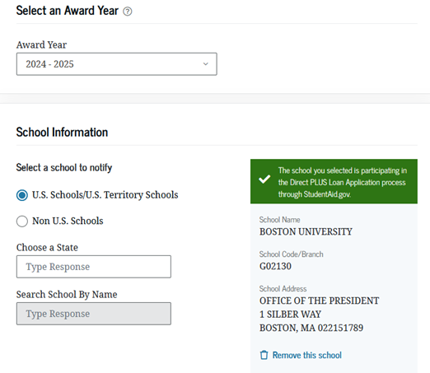Click the School Information heading

click(62, 133)
